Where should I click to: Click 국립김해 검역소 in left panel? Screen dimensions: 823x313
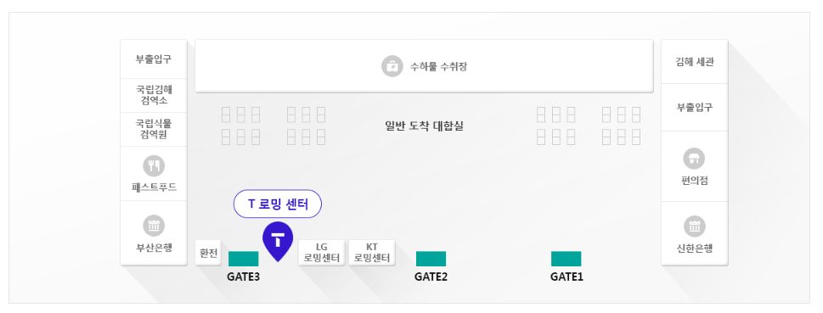point(154,95)
